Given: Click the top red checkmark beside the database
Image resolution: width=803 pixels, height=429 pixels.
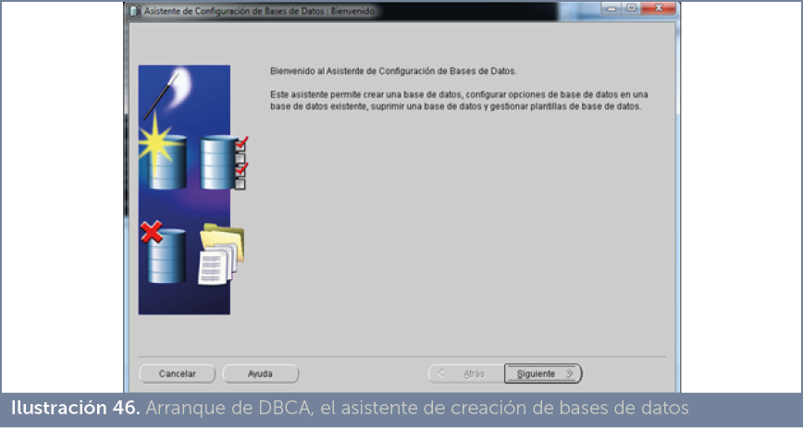Looking at the screenshot, I should tap(243, 143).
